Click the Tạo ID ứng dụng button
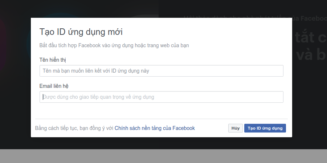 pyautogui.click(x=265, y=128)
